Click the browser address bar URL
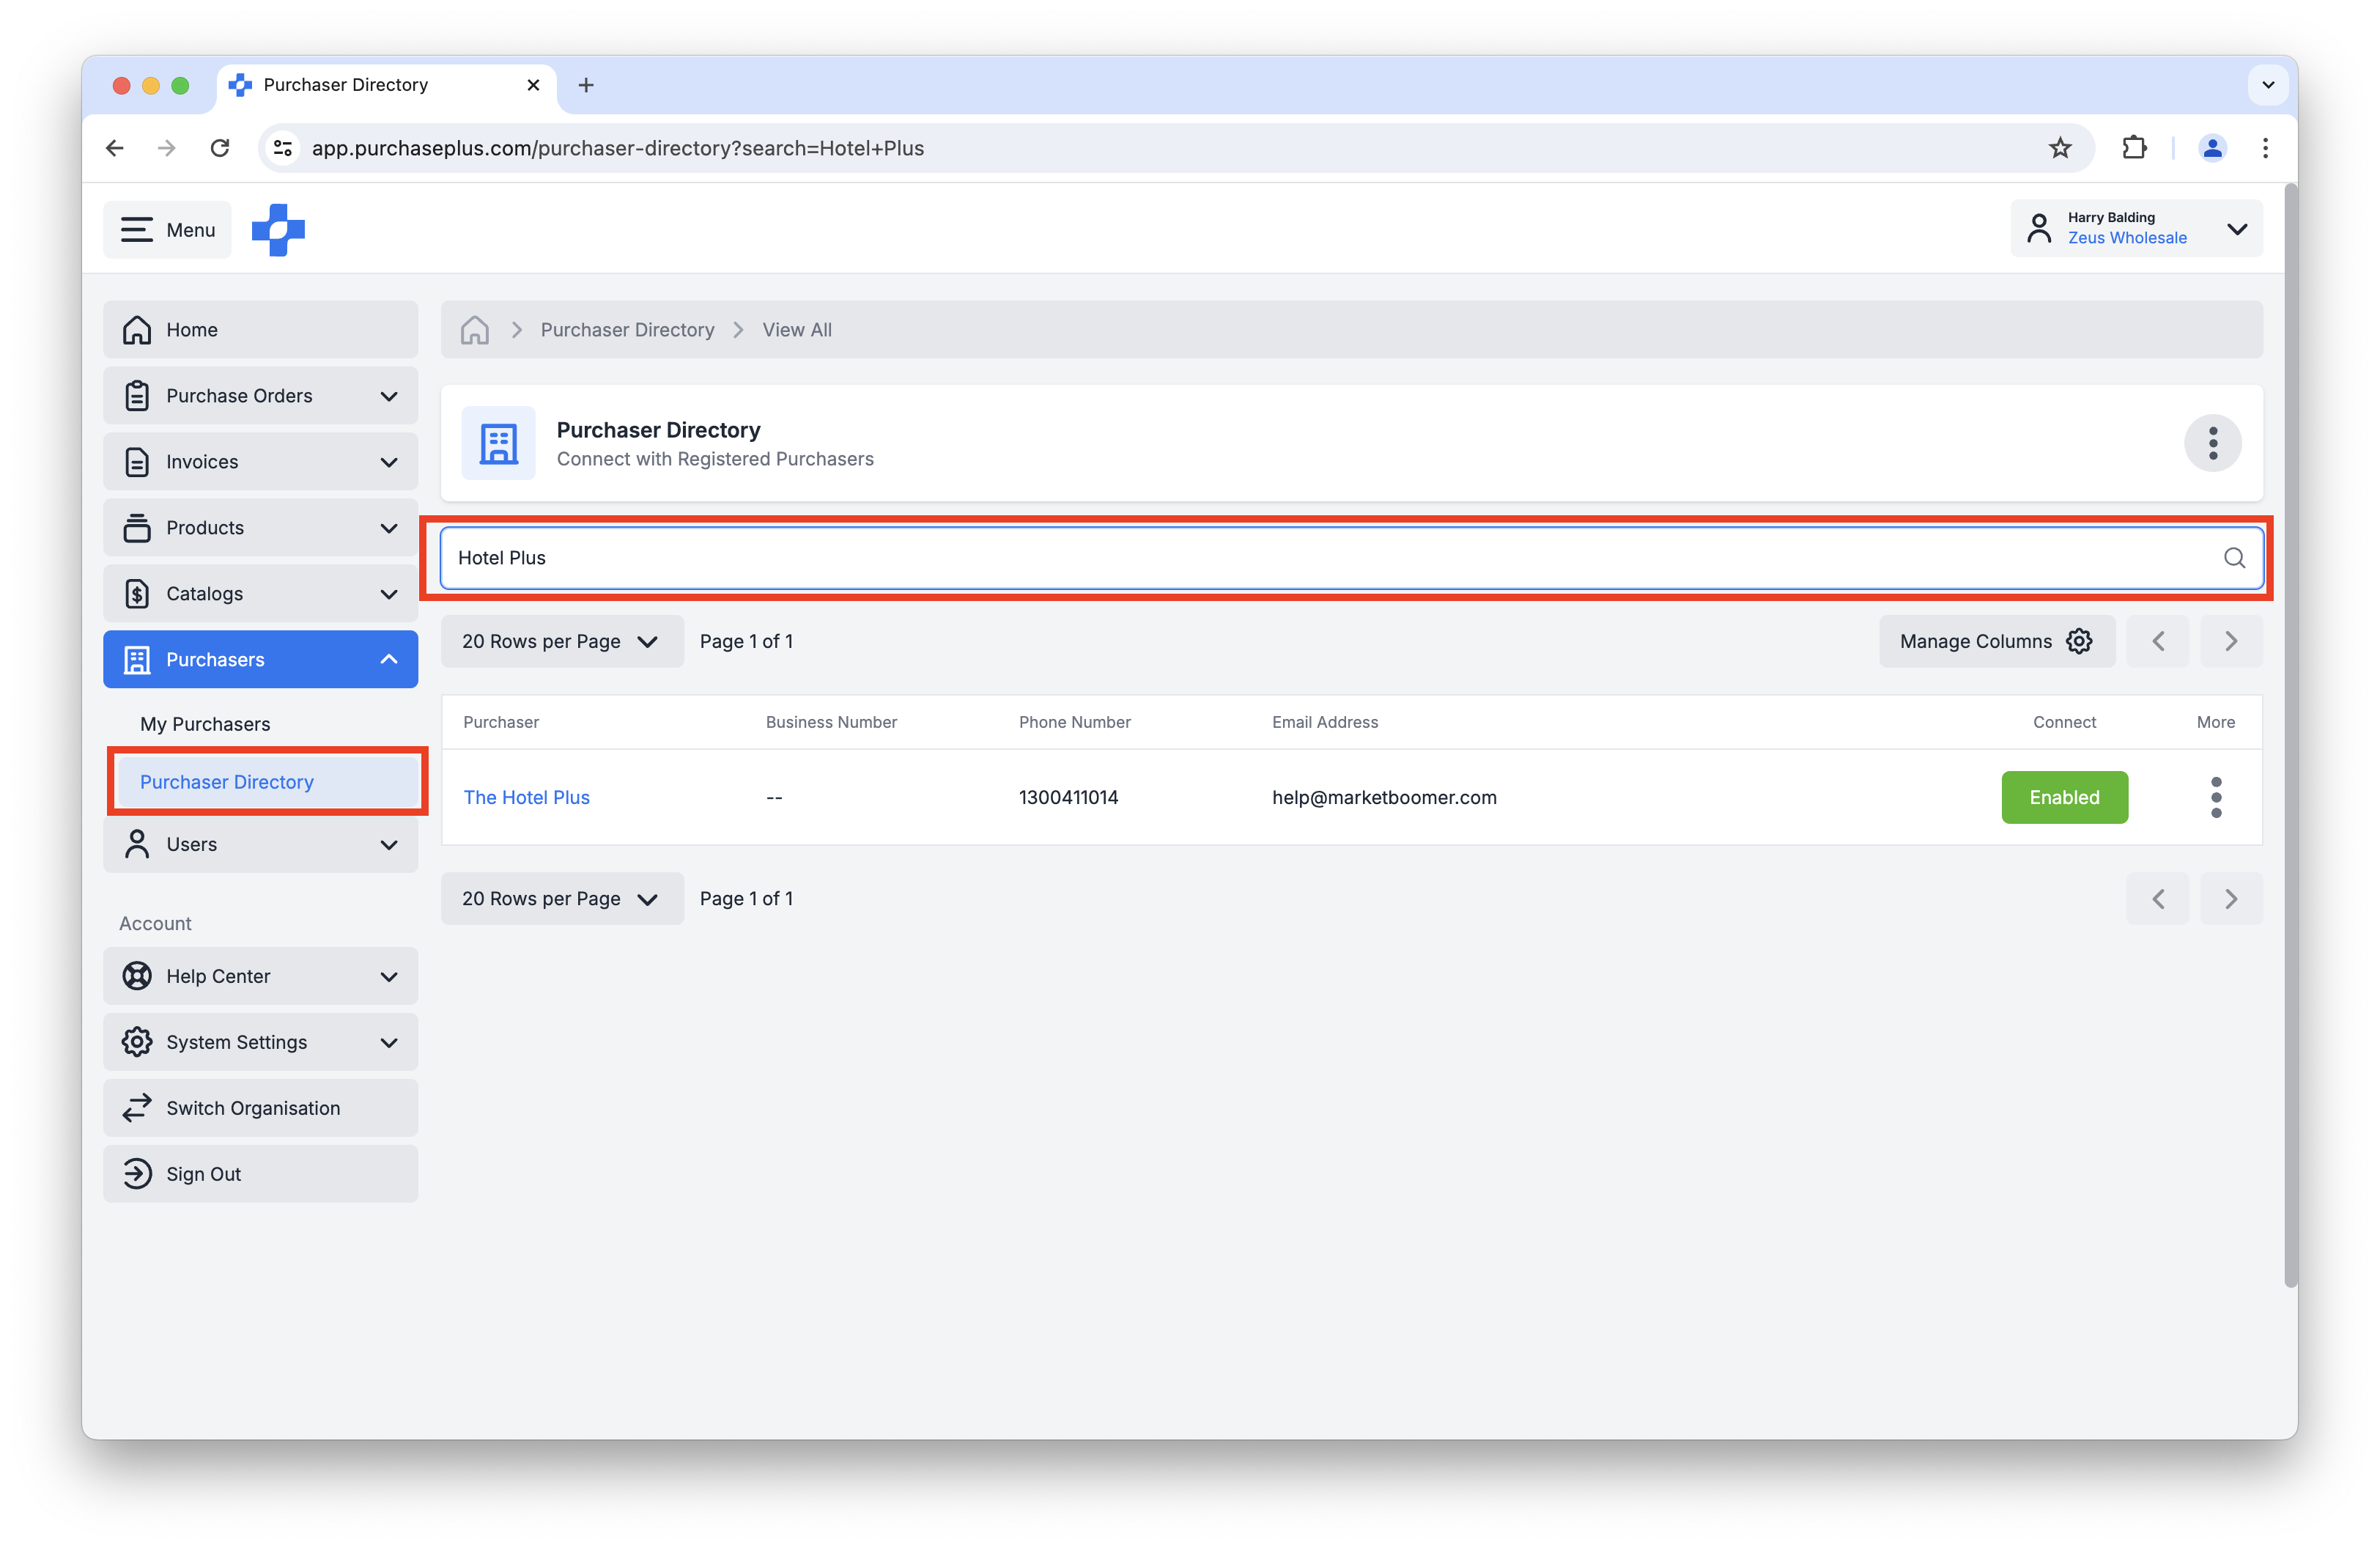2380x1548 pixels. pyautogui.click(x=618, y=148)
